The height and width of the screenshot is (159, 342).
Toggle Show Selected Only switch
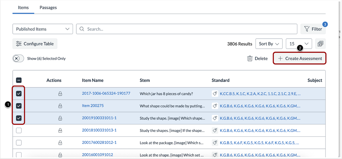click(x=18, y=59)
